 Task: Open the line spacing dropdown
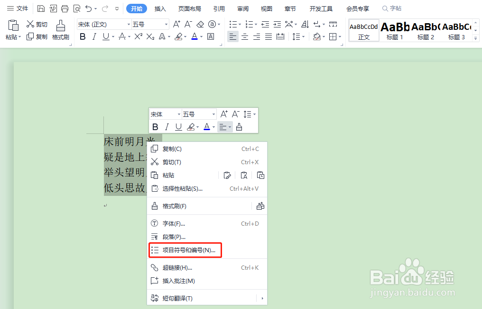(298, 36)
